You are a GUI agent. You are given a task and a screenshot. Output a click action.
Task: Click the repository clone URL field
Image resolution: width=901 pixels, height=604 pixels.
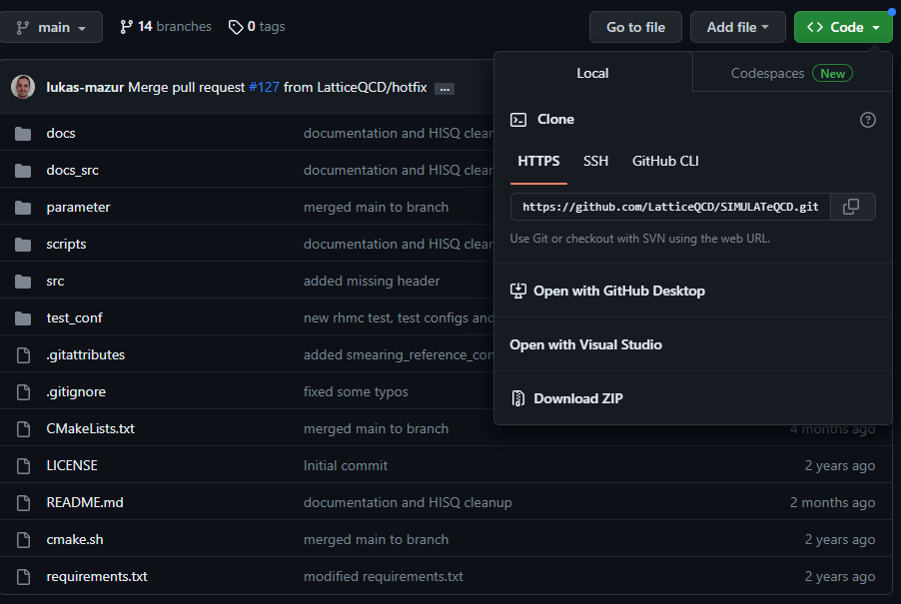coord(670,207)
